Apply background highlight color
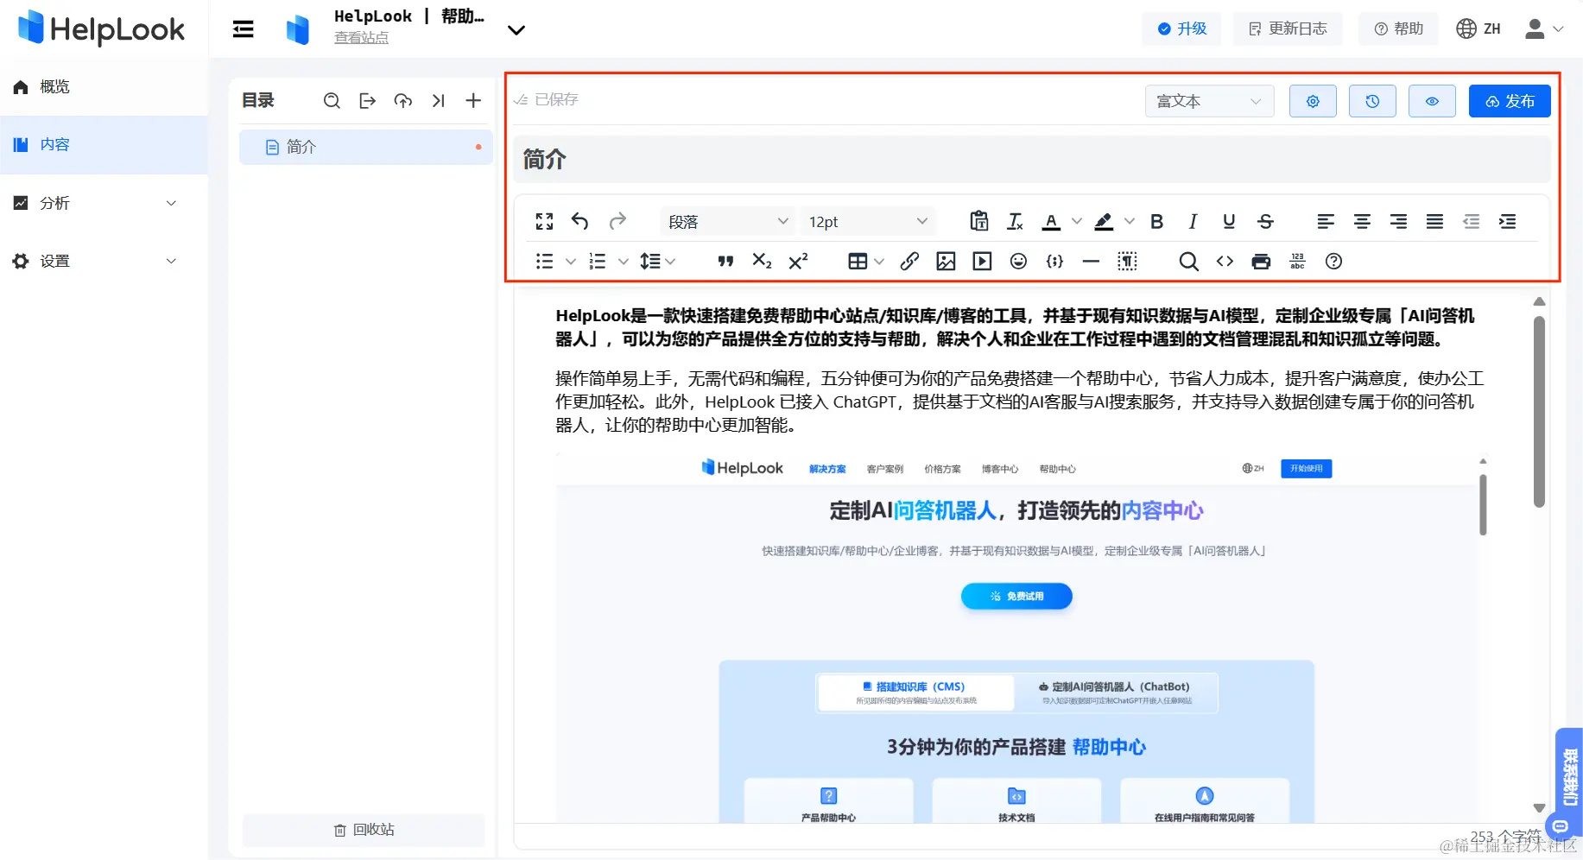Screen dimensions: 1583x860 tap(1104, 222)
